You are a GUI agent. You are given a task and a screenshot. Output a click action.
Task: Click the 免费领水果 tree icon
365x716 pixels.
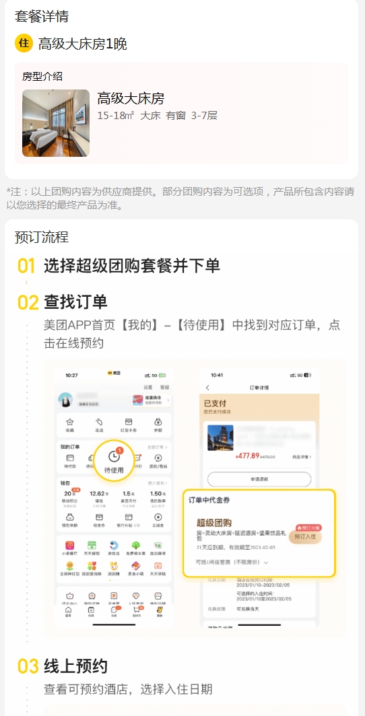135,545
